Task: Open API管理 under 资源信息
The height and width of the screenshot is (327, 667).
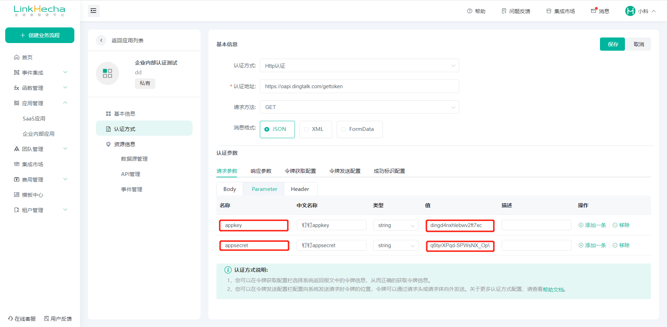Action: pyautogui.click(x=131, y=174)
